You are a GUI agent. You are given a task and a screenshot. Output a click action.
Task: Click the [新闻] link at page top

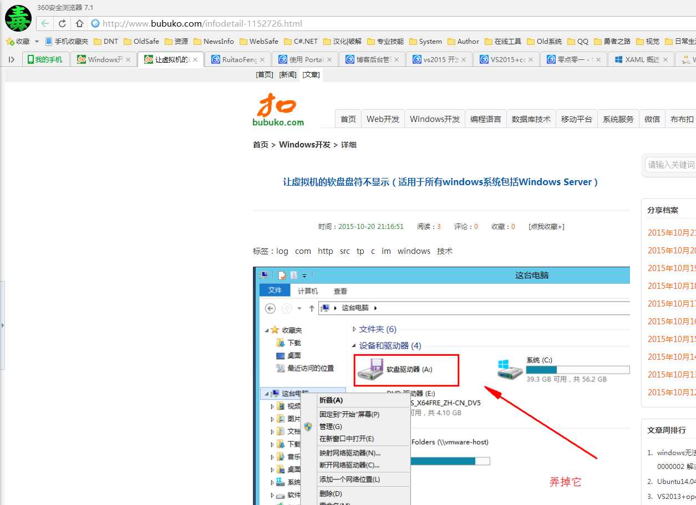(x=288, y=75)
